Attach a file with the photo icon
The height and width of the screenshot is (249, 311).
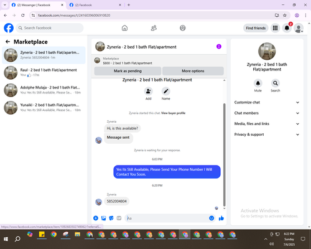click(103, 218)
